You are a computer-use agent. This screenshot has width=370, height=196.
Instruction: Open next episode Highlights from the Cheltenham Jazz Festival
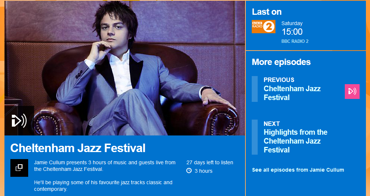point(295,141)
